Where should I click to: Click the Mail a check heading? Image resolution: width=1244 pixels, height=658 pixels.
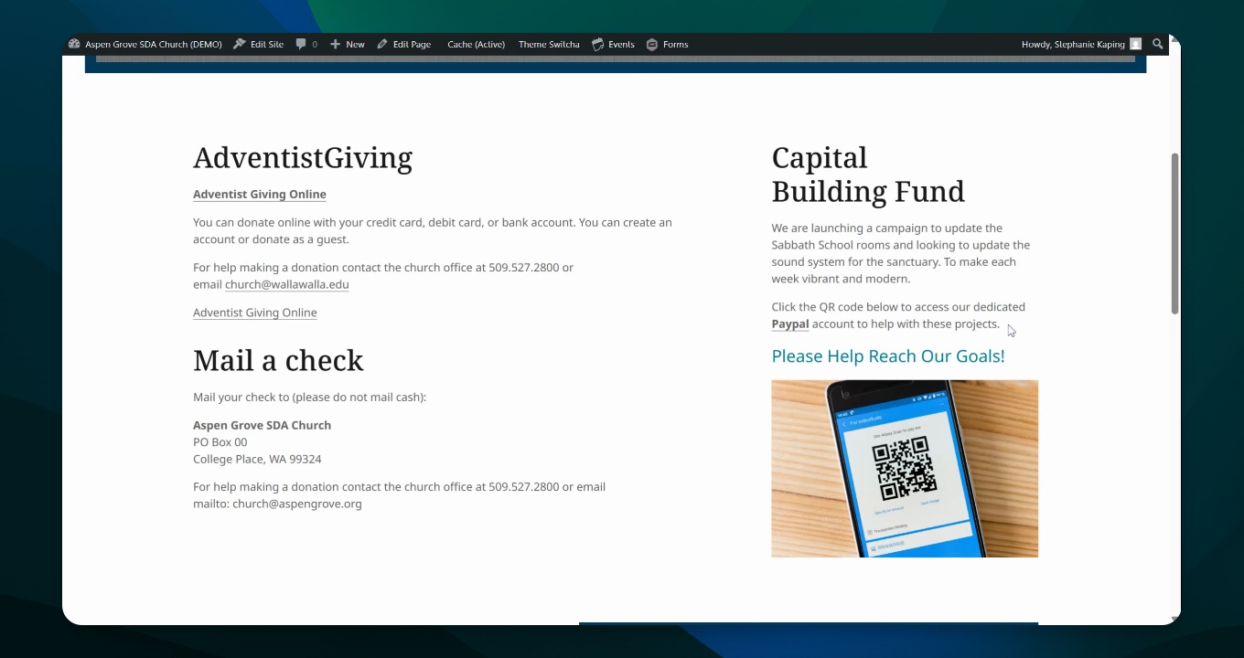coord(278,361)
